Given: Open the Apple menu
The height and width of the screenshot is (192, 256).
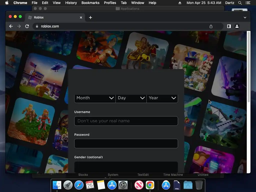Looking at the screenshot, I should [7, 3].
